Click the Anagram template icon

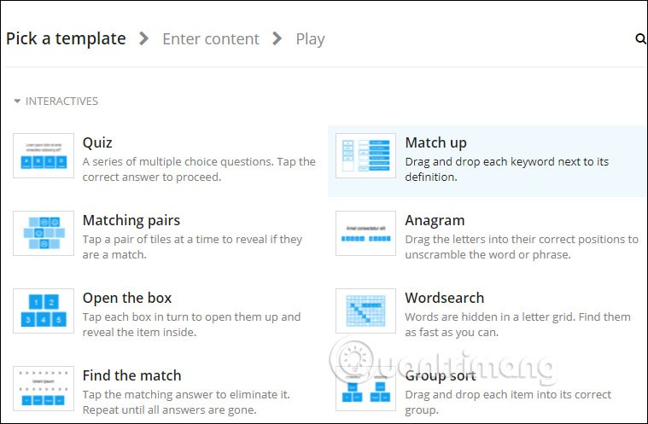366,233
